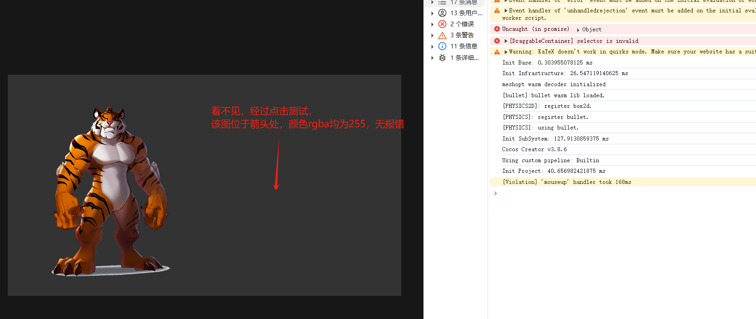Expand the 11 条信息 info group

click(432, 46)
